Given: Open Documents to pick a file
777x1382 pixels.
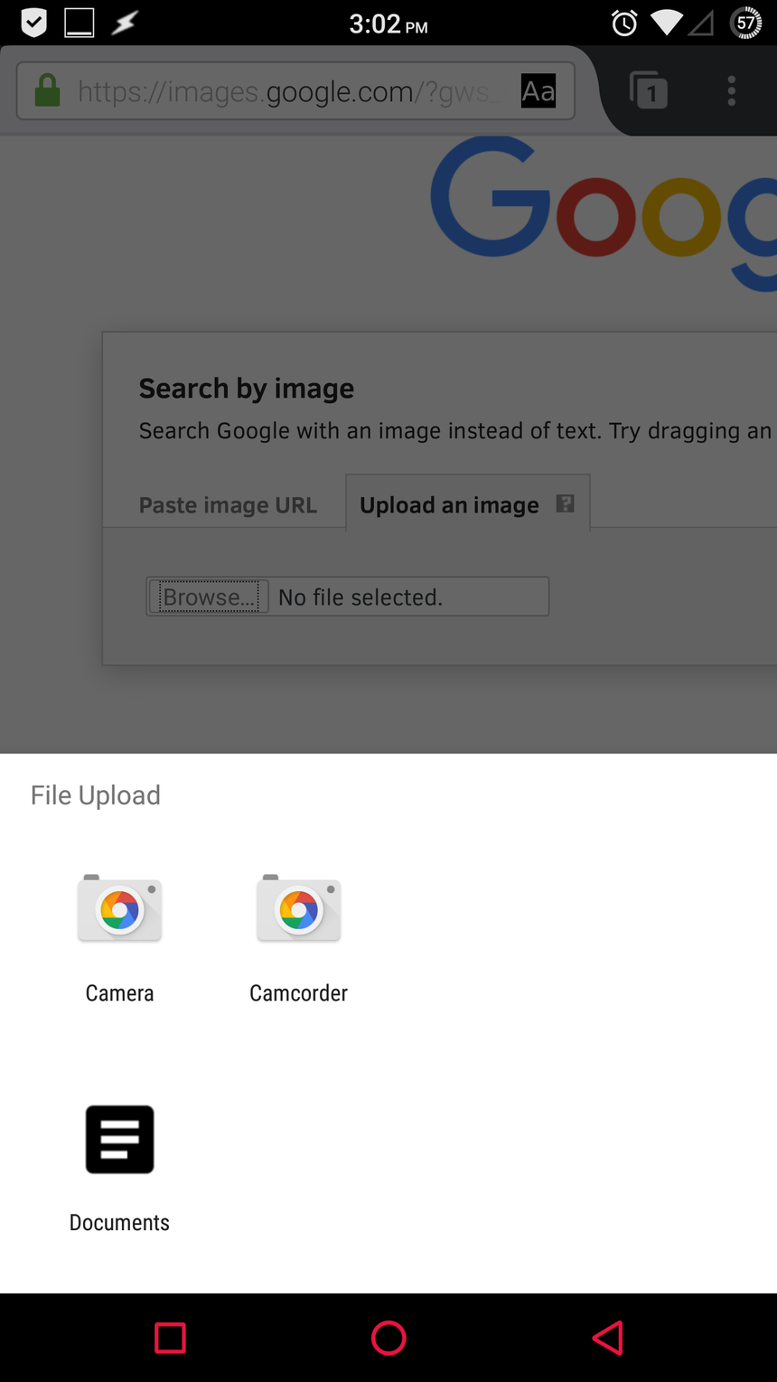Looking at the screenshot, I should (119, 1166).
